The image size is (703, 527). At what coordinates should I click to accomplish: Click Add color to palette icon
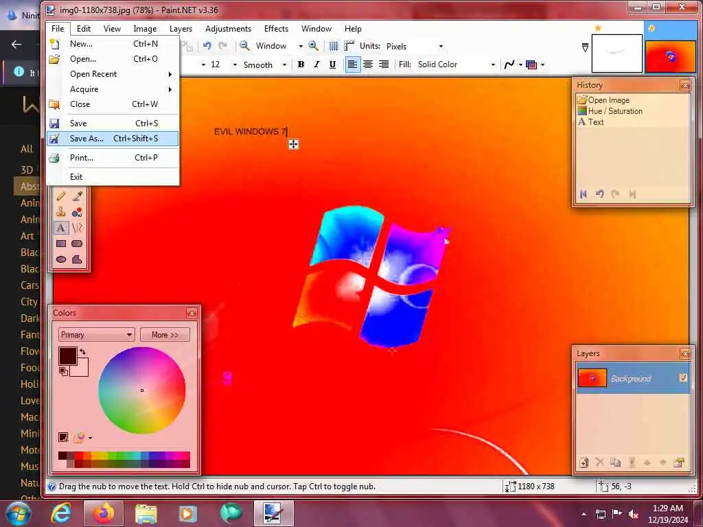click(x=63, y=437)
